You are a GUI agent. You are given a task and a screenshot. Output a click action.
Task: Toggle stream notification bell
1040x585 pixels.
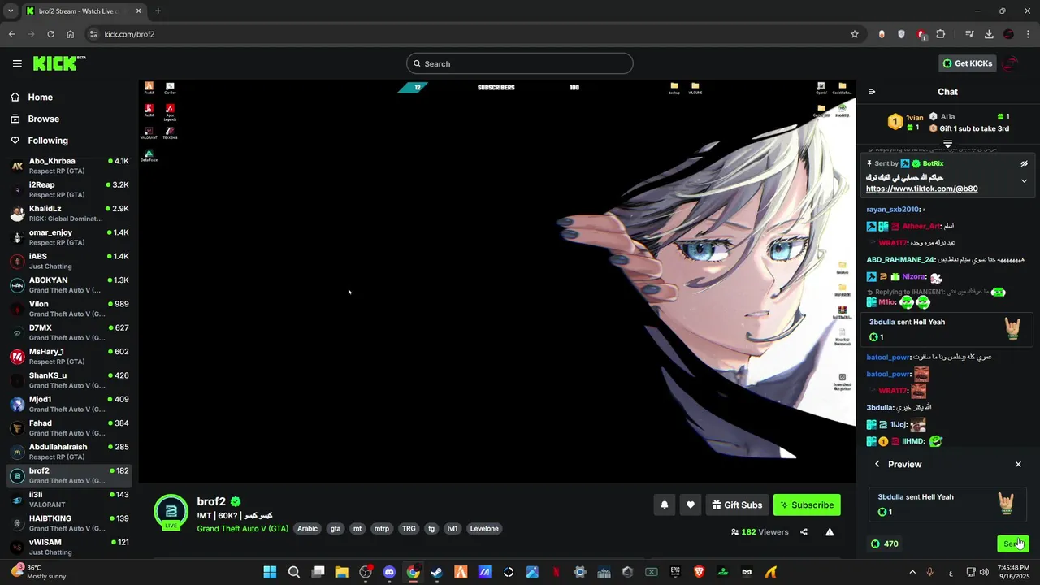pyautogui.click(x=664, y=505)
